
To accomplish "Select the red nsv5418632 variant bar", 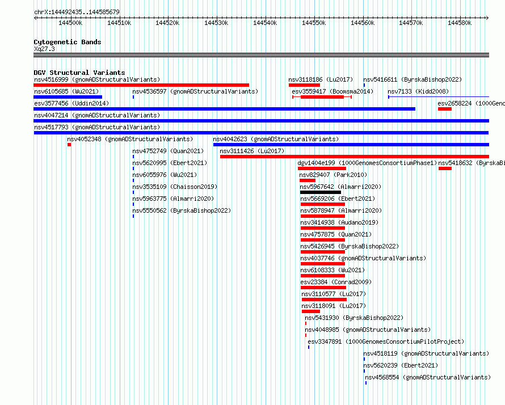I will coord(445,168).
